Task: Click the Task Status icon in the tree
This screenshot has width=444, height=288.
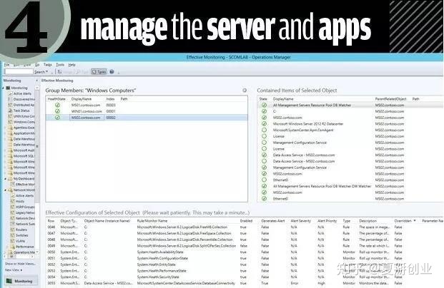Action: tap(9, 110)
